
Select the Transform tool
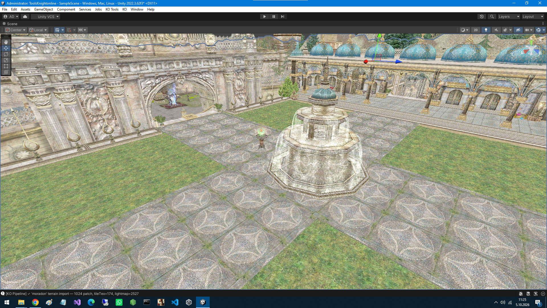pyautogui.click(x=6, y=72)
